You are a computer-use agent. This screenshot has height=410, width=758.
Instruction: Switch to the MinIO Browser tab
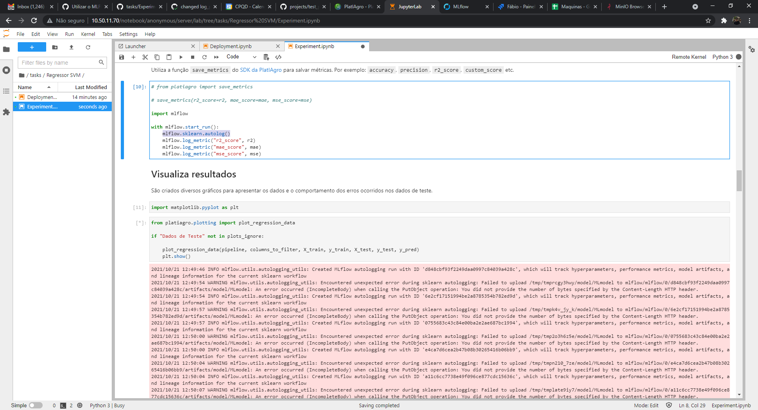(x=629, y=7)
